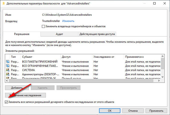Click the Отмена button

point(133,111)
